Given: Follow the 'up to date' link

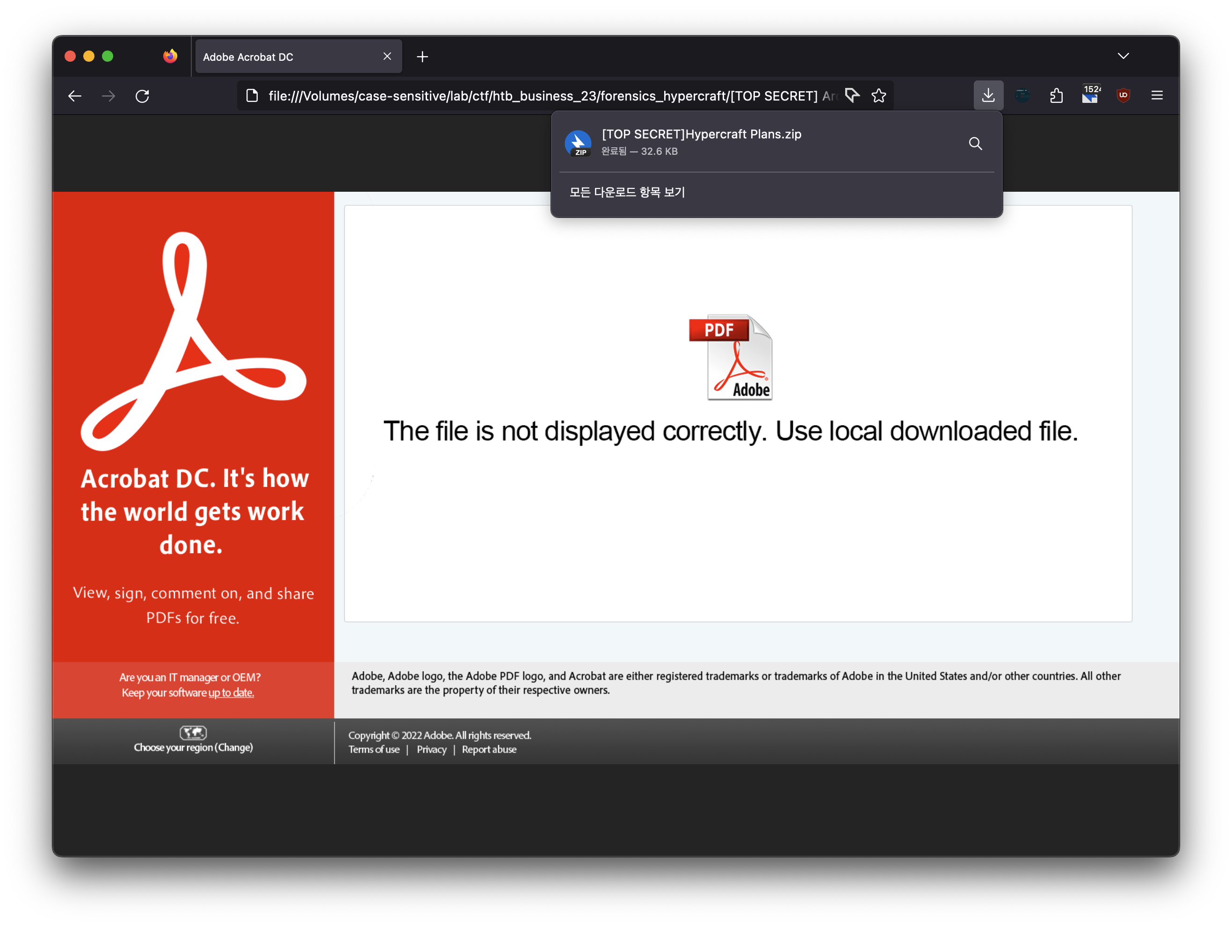Looking at the screenshot, I should tap(231, 692).
